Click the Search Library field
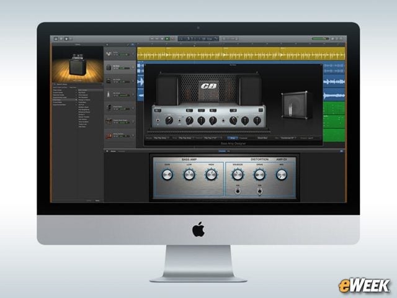397x298 pixels. pyautogui.click(x=78, y=84)
